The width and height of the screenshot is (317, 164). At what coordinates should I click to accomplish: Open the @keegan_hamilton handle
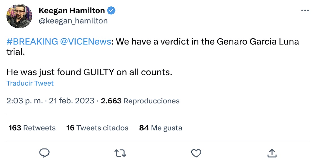click(x=73, y=21)
